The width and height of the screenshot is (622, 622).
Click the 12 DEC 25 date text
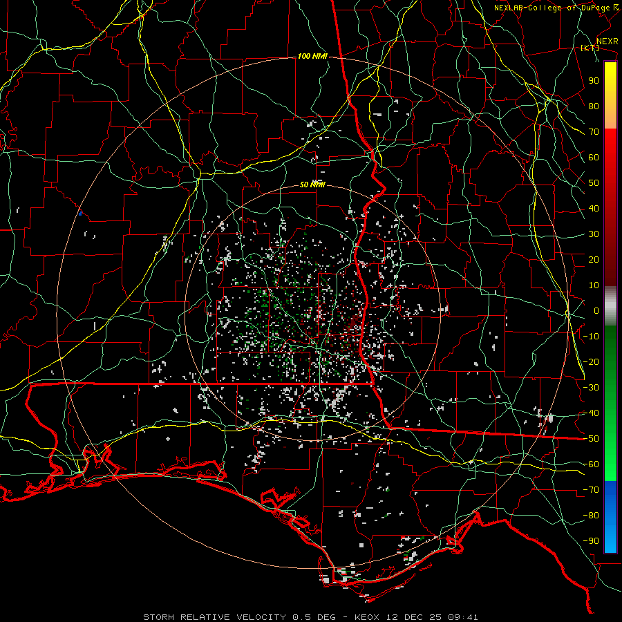coord(414,617)
